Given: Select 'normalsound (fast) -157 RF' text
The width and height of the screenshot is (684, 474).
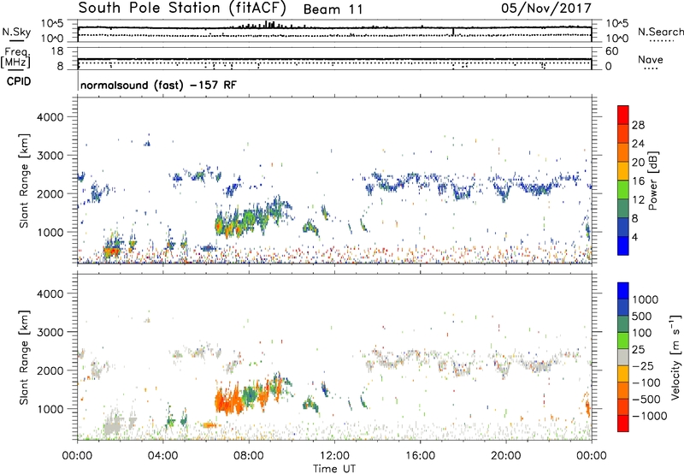Looking at the screenshot, I should tap(158, 85).
